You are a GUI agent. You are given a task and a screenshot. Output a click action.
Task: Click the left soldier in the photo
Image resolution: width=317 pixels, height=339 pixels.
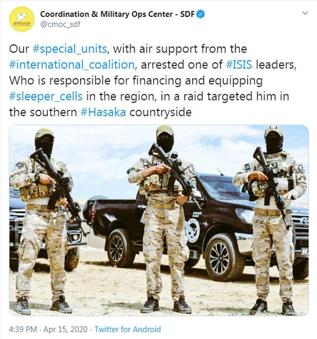[43, 221]
